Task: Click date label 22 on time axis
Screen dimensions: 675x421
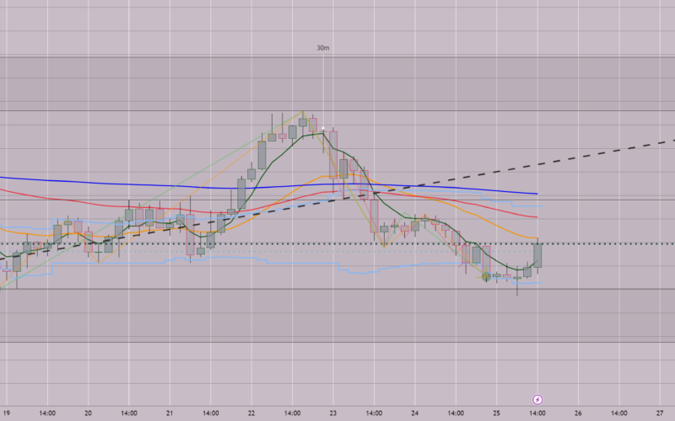Action: click(x=251, y=413)
